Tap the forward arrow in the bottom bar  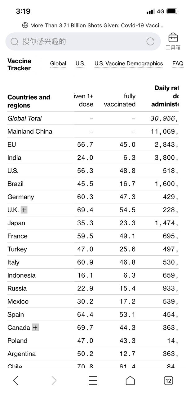tap(54, 380)
